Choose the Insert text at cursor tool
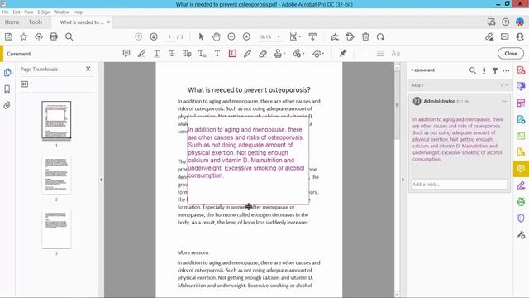529x298 pixels. pyautogui.click(x=202, y=53)
